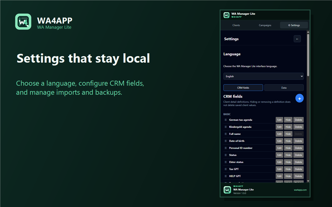Screen dimensions: 332x207
Task: Hide the Personal ID number field
Action: 288,148
